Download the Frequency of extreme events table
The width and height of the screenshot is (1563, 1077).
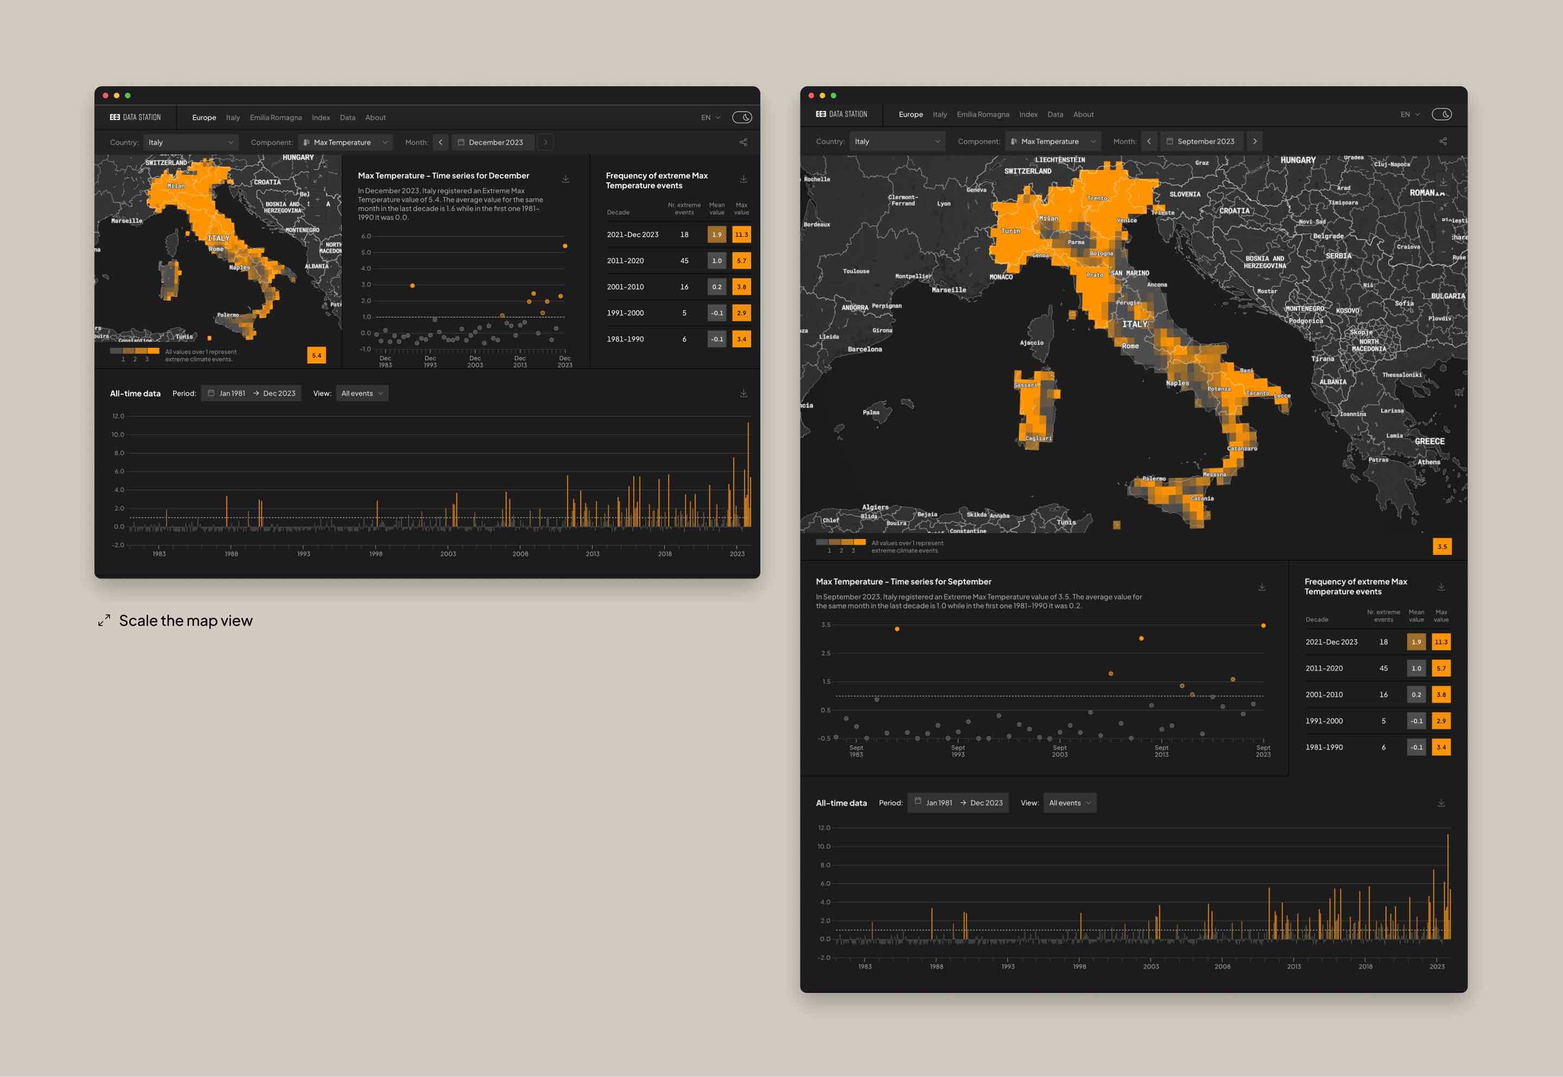[x=743, y=179]
